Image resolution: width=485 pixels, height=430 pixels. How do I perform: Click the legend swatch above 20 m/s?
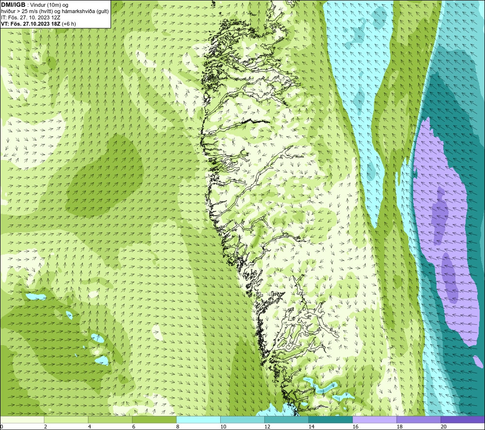(462, 420)
